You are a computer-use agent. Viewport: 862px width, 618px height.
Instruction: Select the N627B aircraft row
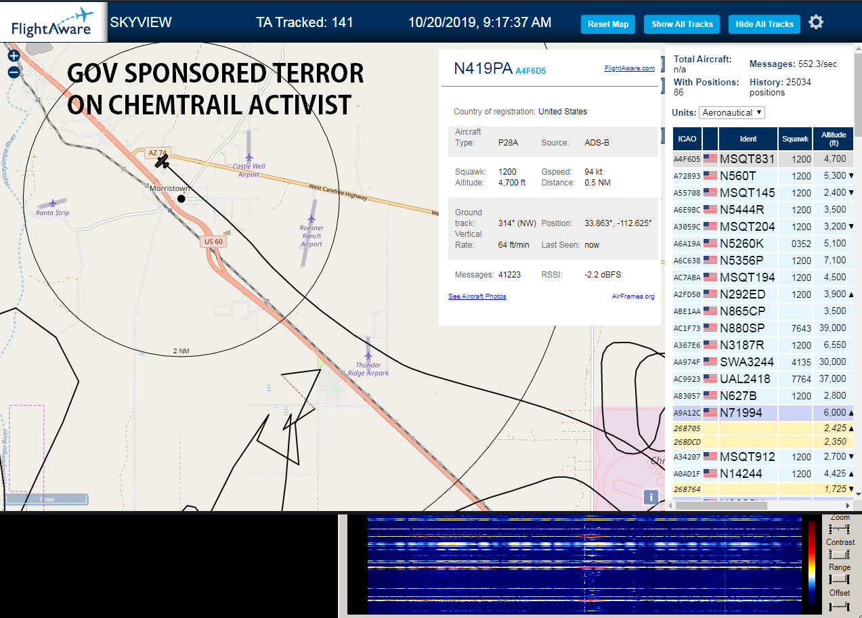[x=763, y=396]
